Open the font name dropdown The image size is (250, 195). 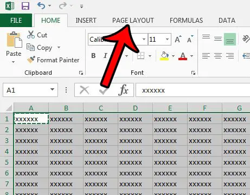click(144, 39)
